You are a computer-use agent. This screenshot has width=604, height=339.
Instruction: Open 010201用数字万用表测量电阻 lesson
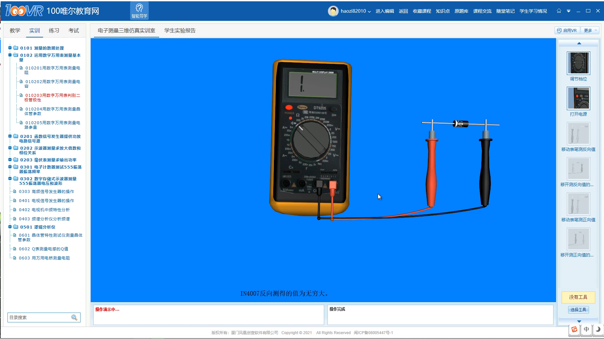(53, 70)
